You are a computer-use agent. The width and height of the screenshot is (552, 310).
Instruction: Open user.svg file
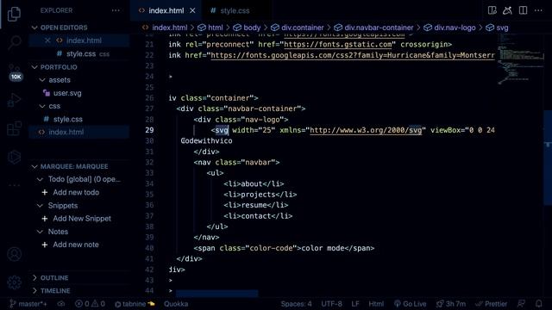click(x=67, y=93)
